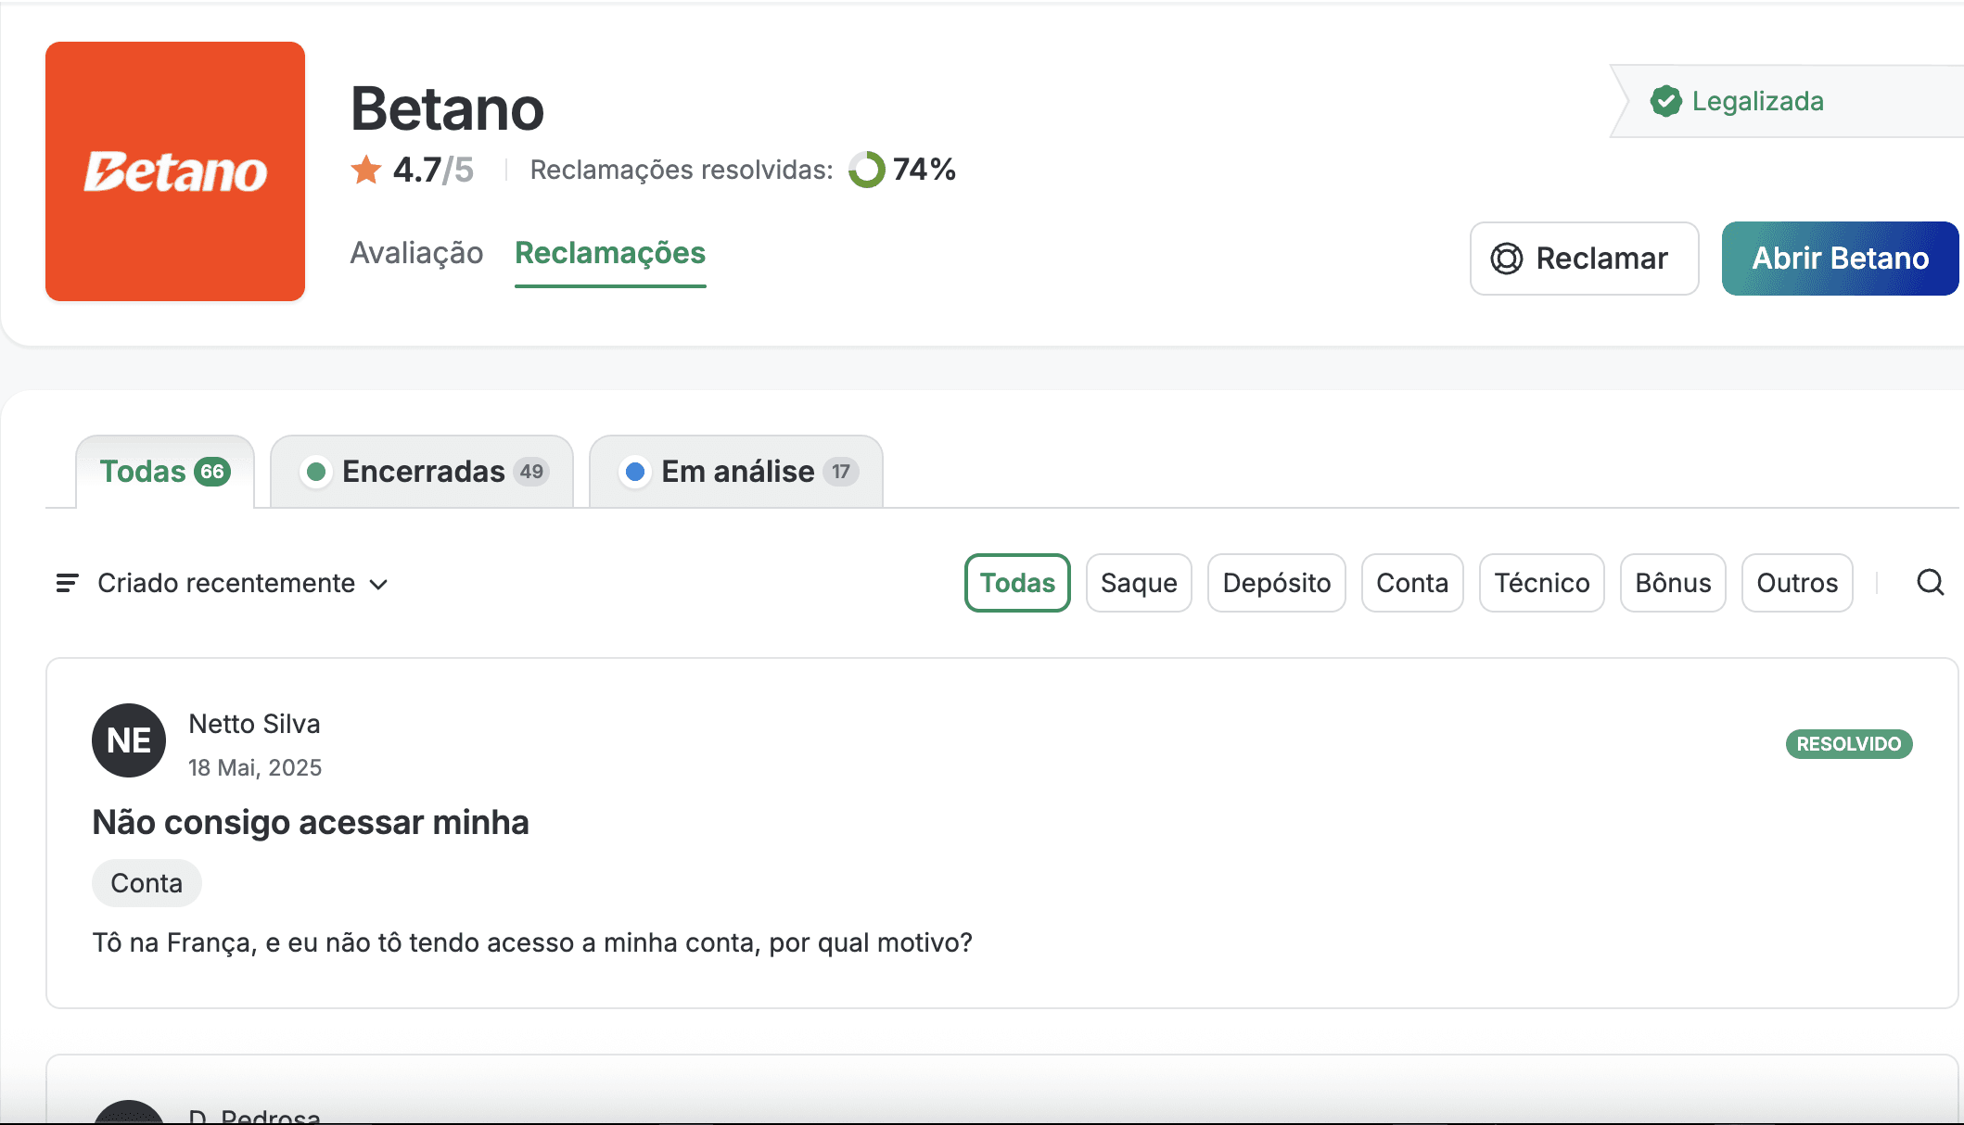Viewport: 1964px width, 1125px height.
Task: Click the 74% resolved progress ring
Action: coord(867,170)
